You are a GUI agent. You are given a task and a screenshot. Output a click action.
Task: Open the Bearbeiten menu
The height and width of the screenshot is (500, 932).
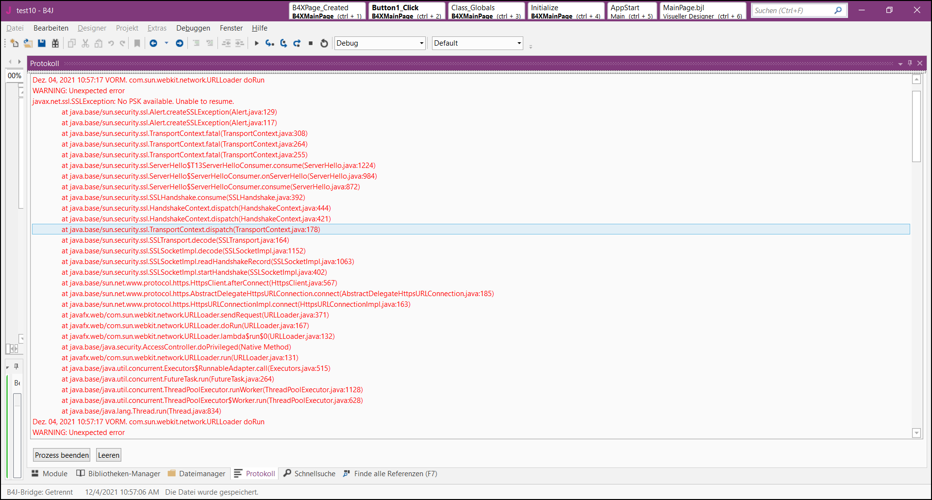pyautogui.click(x=51, y=28)
